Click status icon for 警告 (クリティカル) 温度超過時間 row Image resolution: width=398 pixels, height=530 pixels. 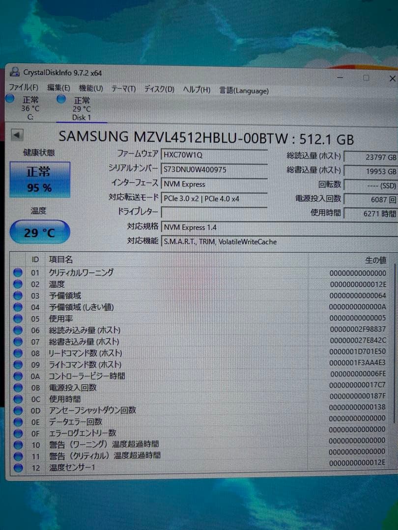click(18, 456)
